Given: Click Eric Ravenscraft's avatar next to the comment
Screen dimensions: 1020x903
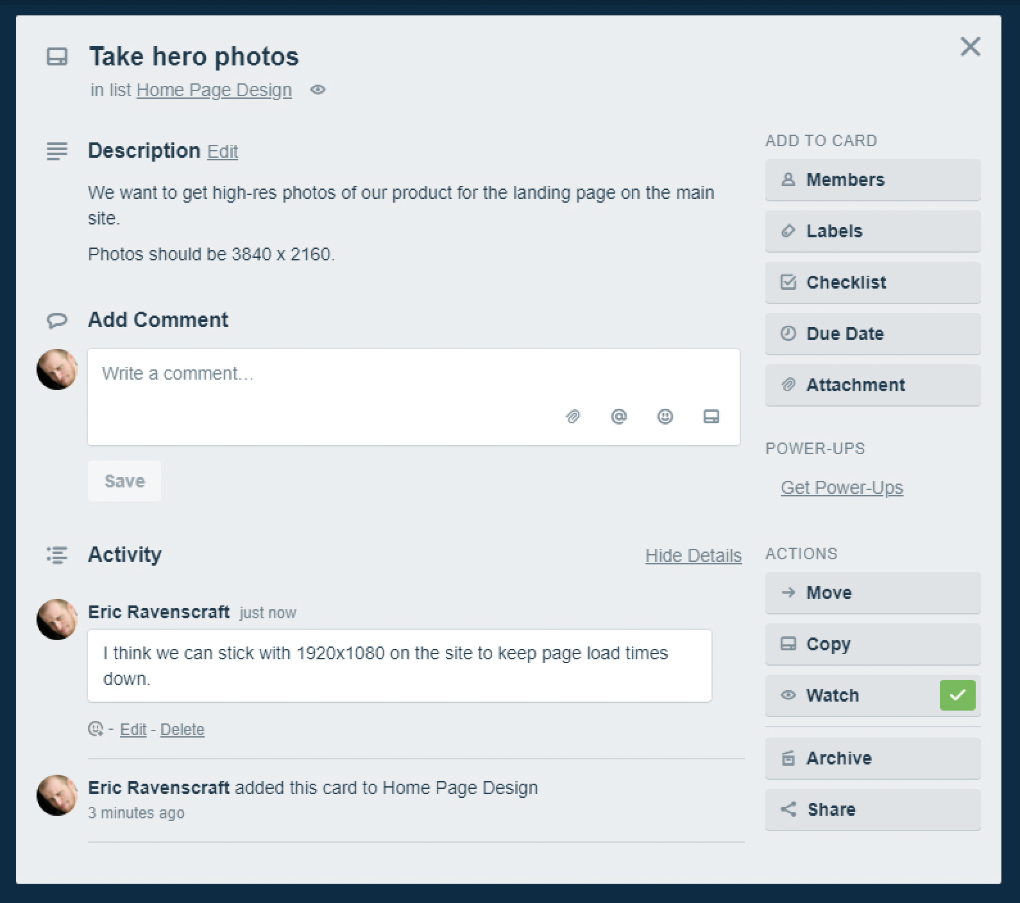Looking at the screenshot, I should coord(57,620).
